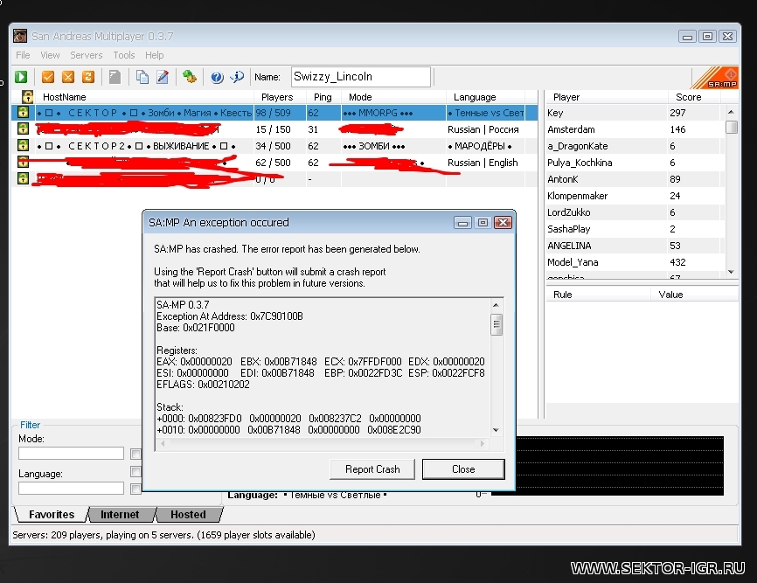Screen dimensions: 757x583
Task: Click the green Connect play icon
Action: (x=21, y=77)
